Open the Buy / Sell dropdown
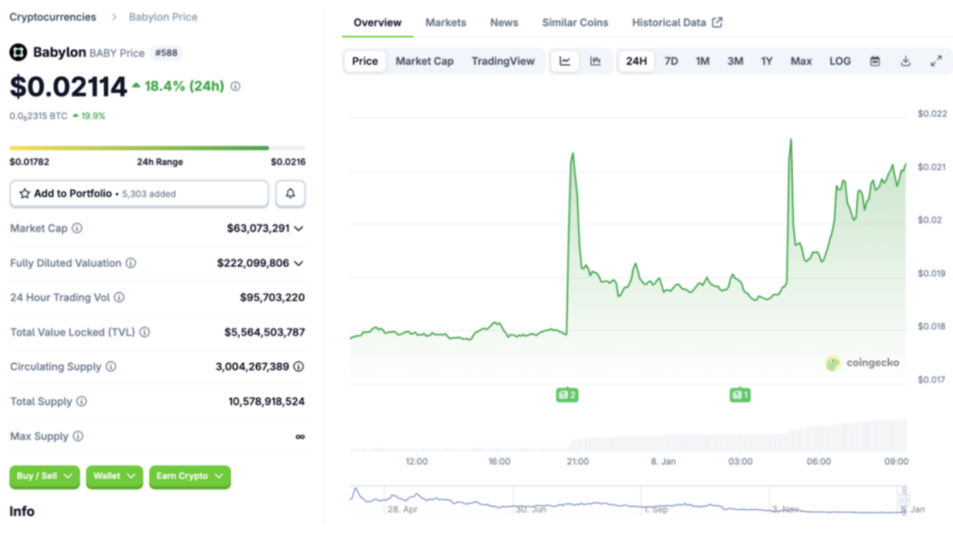 (45, 476)
